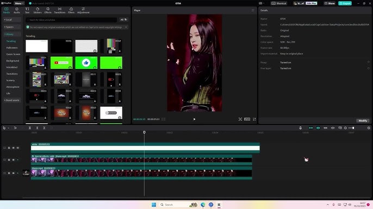This screenshot has height=209, width=373.
Task: Toggle clip linkage
Action: [x=325, y=128]
